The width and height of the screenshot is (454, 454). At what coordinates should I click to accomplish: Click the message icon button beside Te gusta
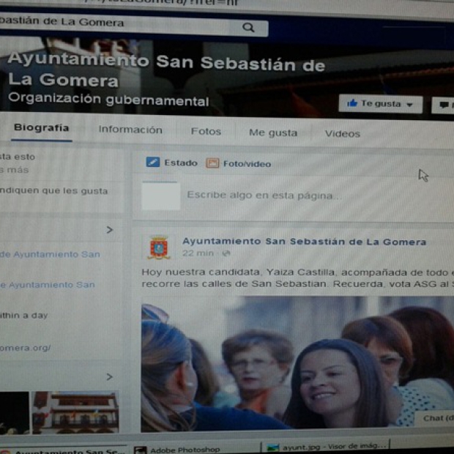tap(443, 105)
